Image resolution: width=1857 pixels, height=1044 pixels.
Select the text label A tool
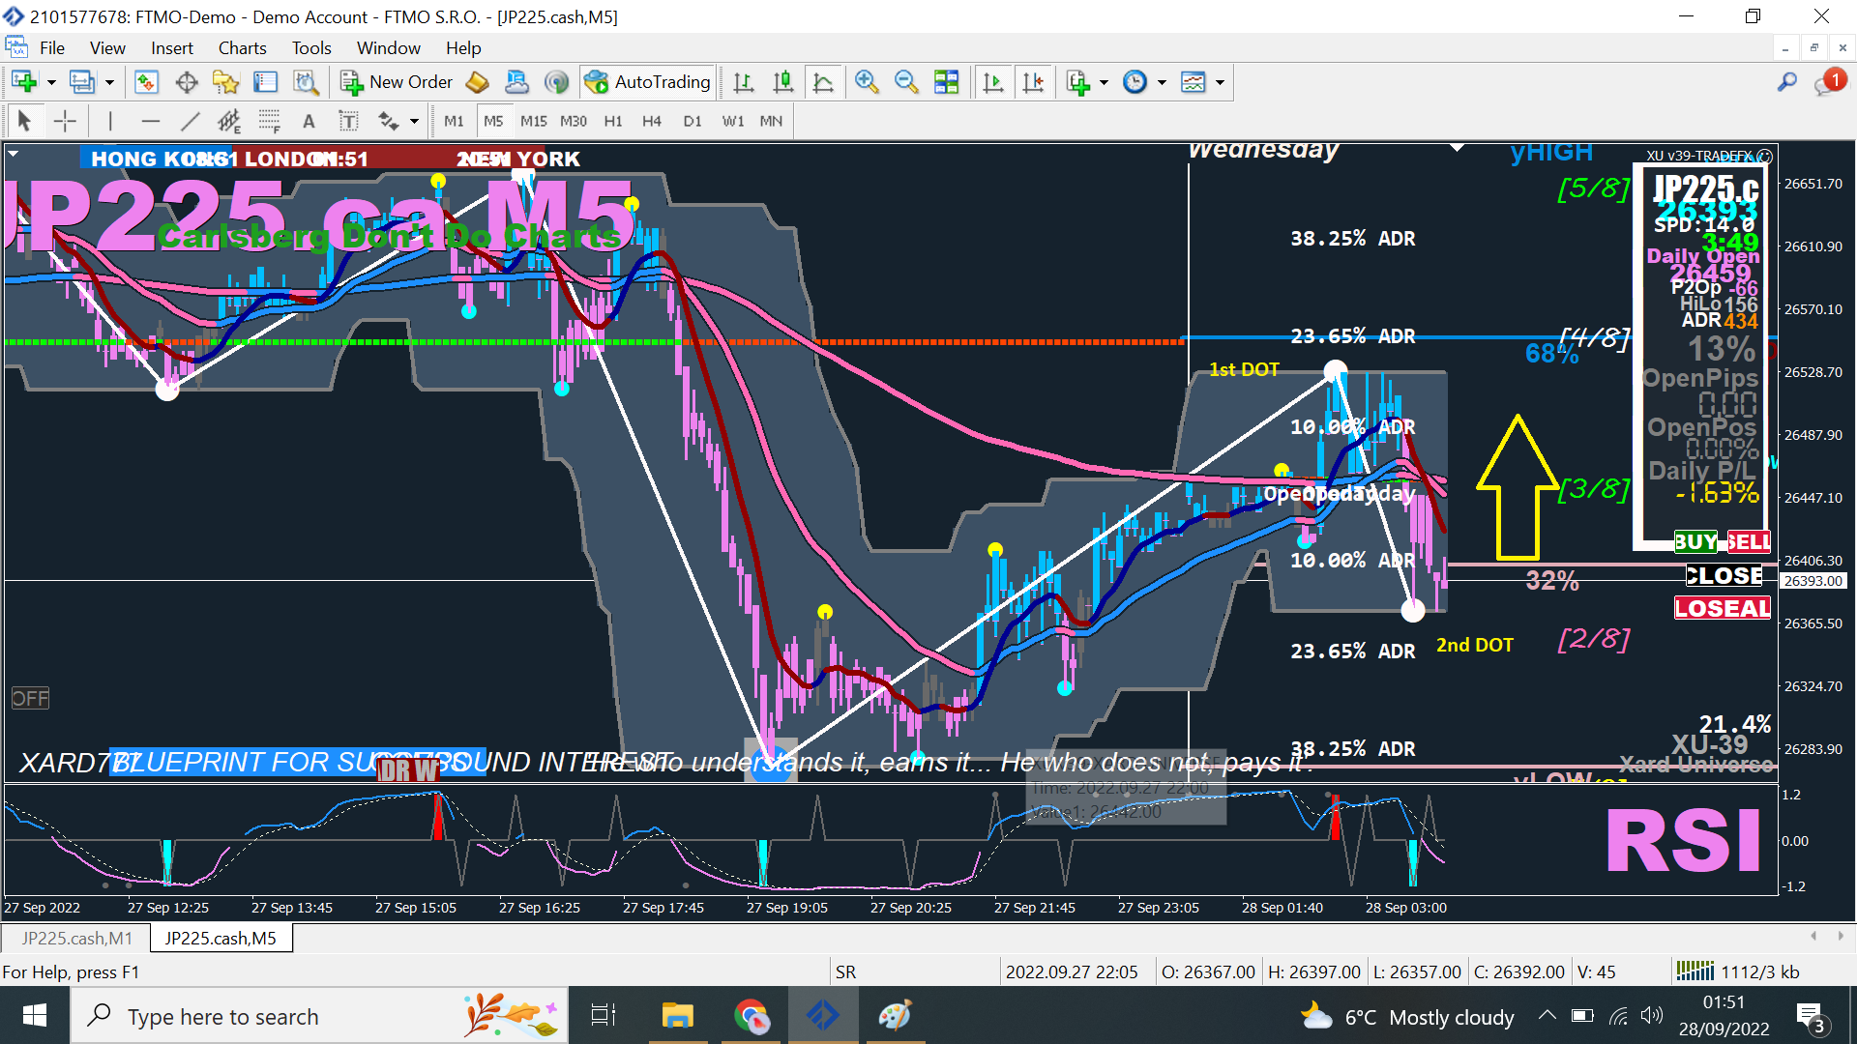coord(309,121)
